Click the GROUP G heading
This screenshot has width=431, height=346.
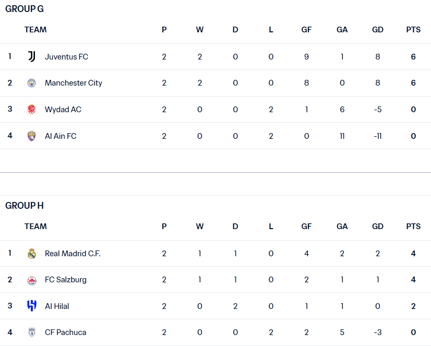coord(25,9)
